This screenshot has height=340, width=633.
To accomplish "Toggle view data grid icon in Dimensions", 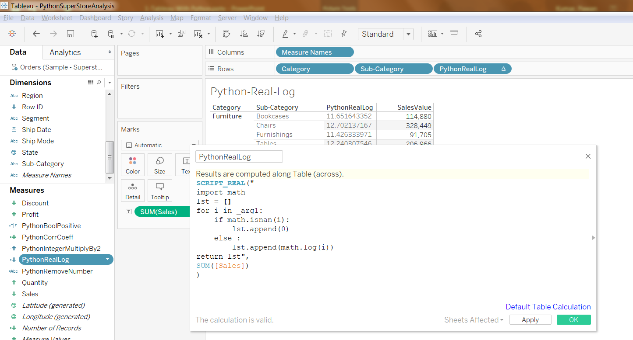I will (91, 83).
